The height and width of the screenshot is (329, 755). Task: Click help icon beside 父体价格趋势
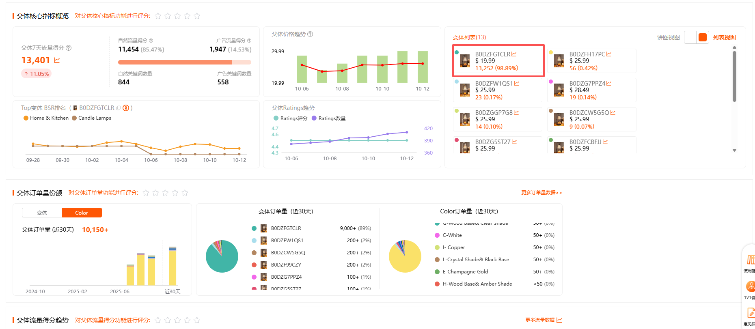tap(310, 34)
